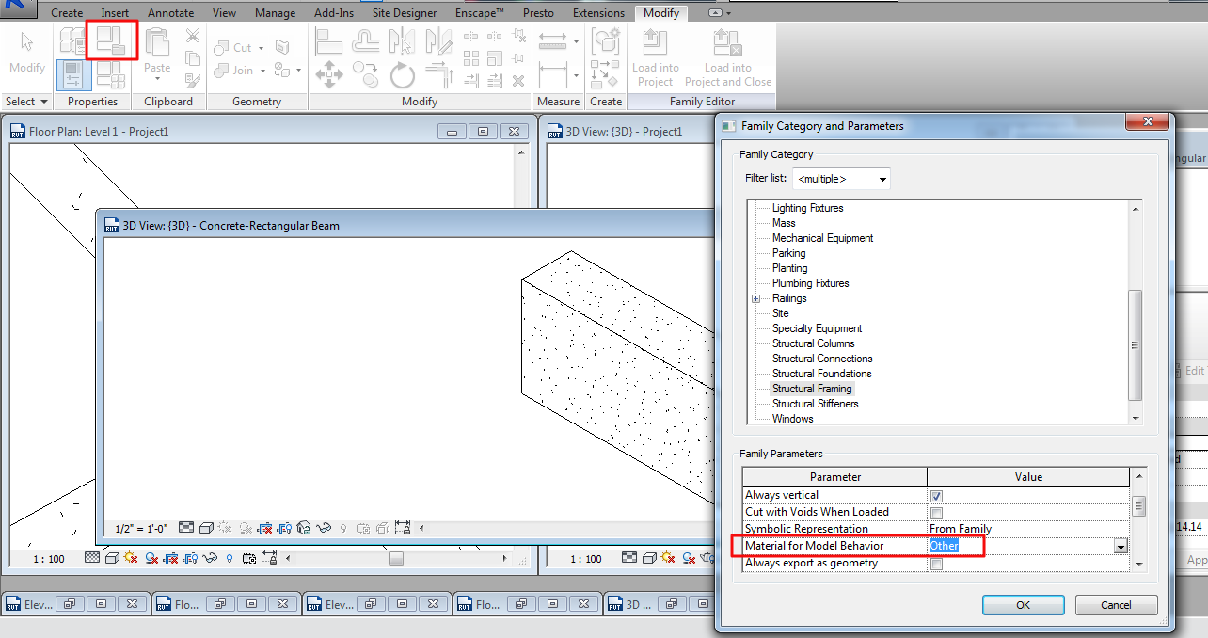Open the Enscape ribbon tab
The height and width of the screenshot is (638, 1208).
click(480, 13)
